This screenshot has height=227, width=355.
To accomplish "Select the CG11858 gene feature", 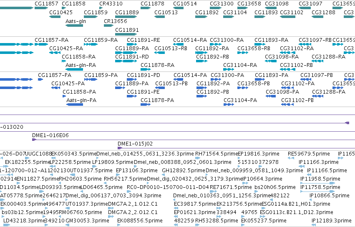I will (x=64, y=8).
